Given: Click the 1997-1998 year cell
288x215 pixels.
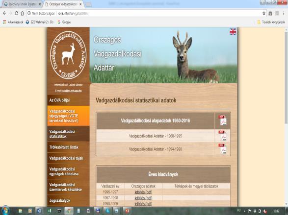Looking at the screenshot, I should point(110,198).
